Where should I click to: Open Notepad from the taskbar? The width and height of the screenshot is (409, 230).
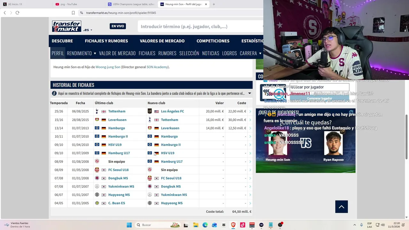click(271, 225)
